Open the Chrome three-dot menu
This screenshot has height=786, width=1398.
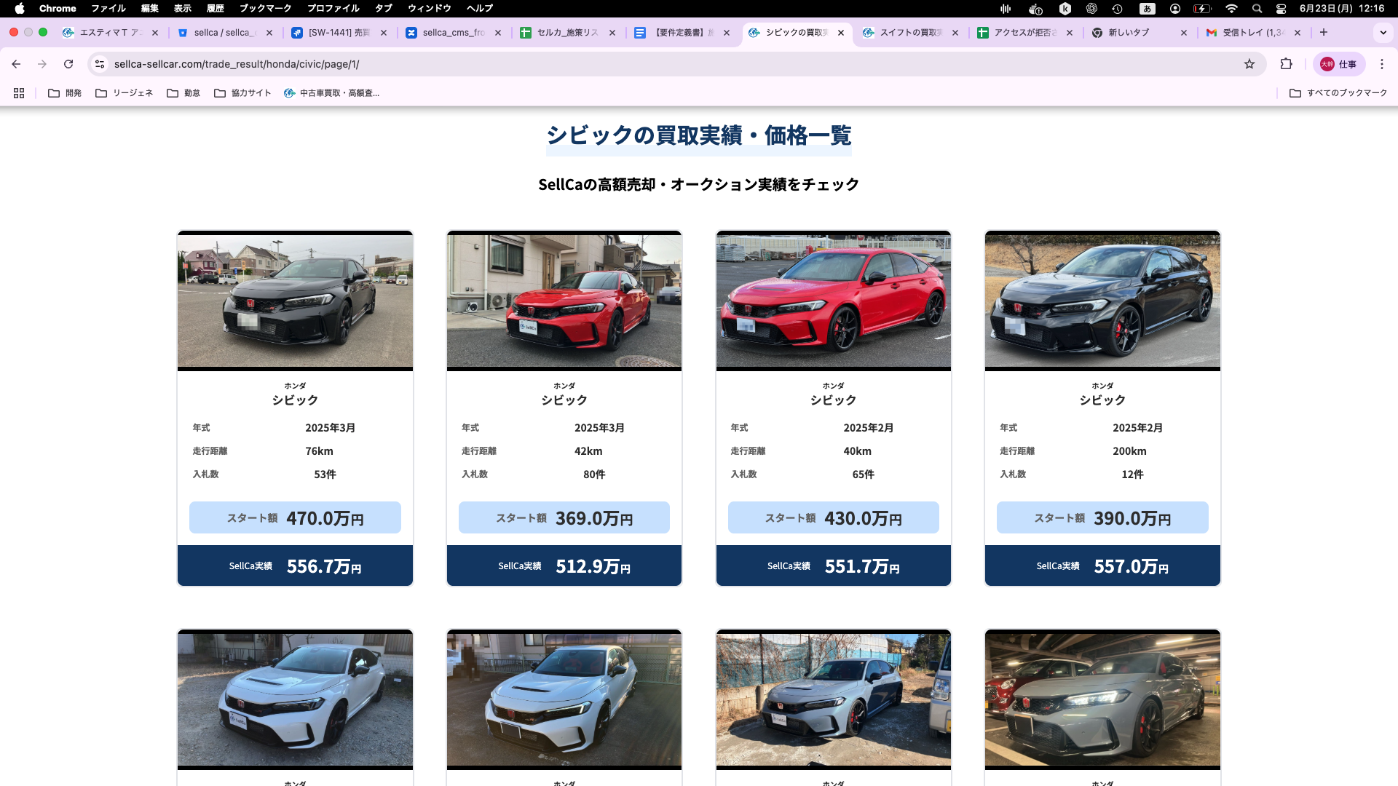[x=1382, y=64]
